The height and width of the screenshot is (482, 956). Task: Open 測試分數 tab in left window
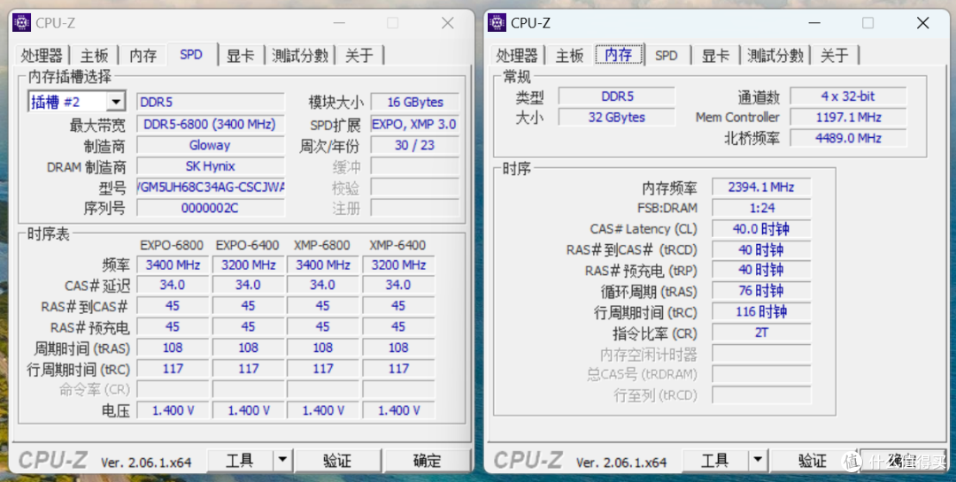tap(300, 56)
